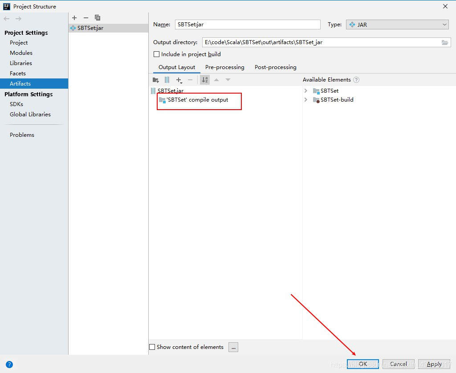This screenshot has width=456, height=373.
Task: Toggle Sort Elements by Names icon
Action: [205, 80]
